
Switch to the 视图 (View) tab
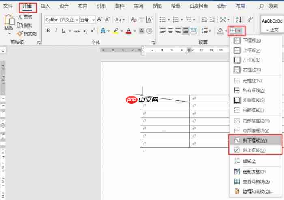tap(157, 6)
